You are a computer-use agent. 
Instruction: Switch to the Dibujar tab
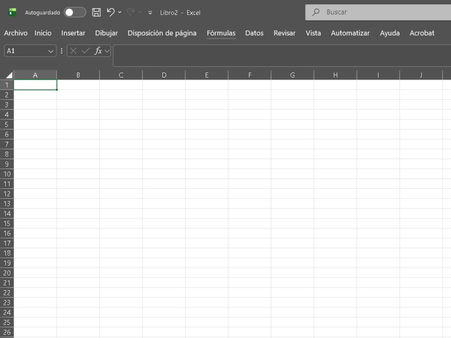coord(106,33)
